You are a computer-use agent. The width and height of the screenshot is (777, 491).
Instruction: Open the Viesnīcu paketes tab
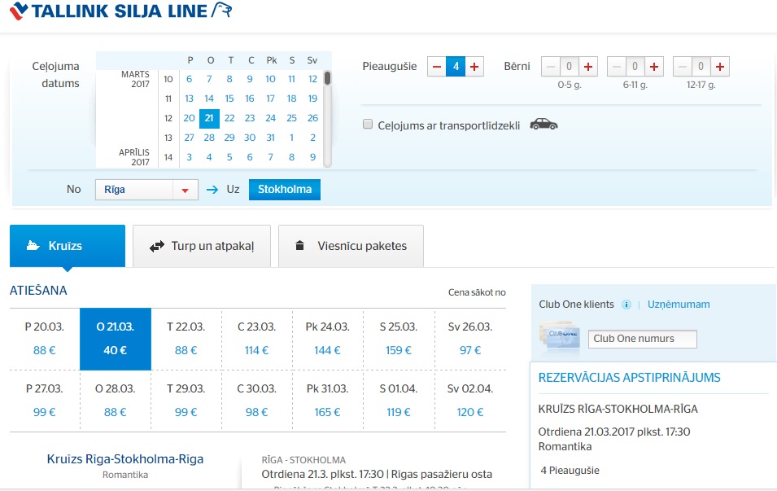pos(351,246)
